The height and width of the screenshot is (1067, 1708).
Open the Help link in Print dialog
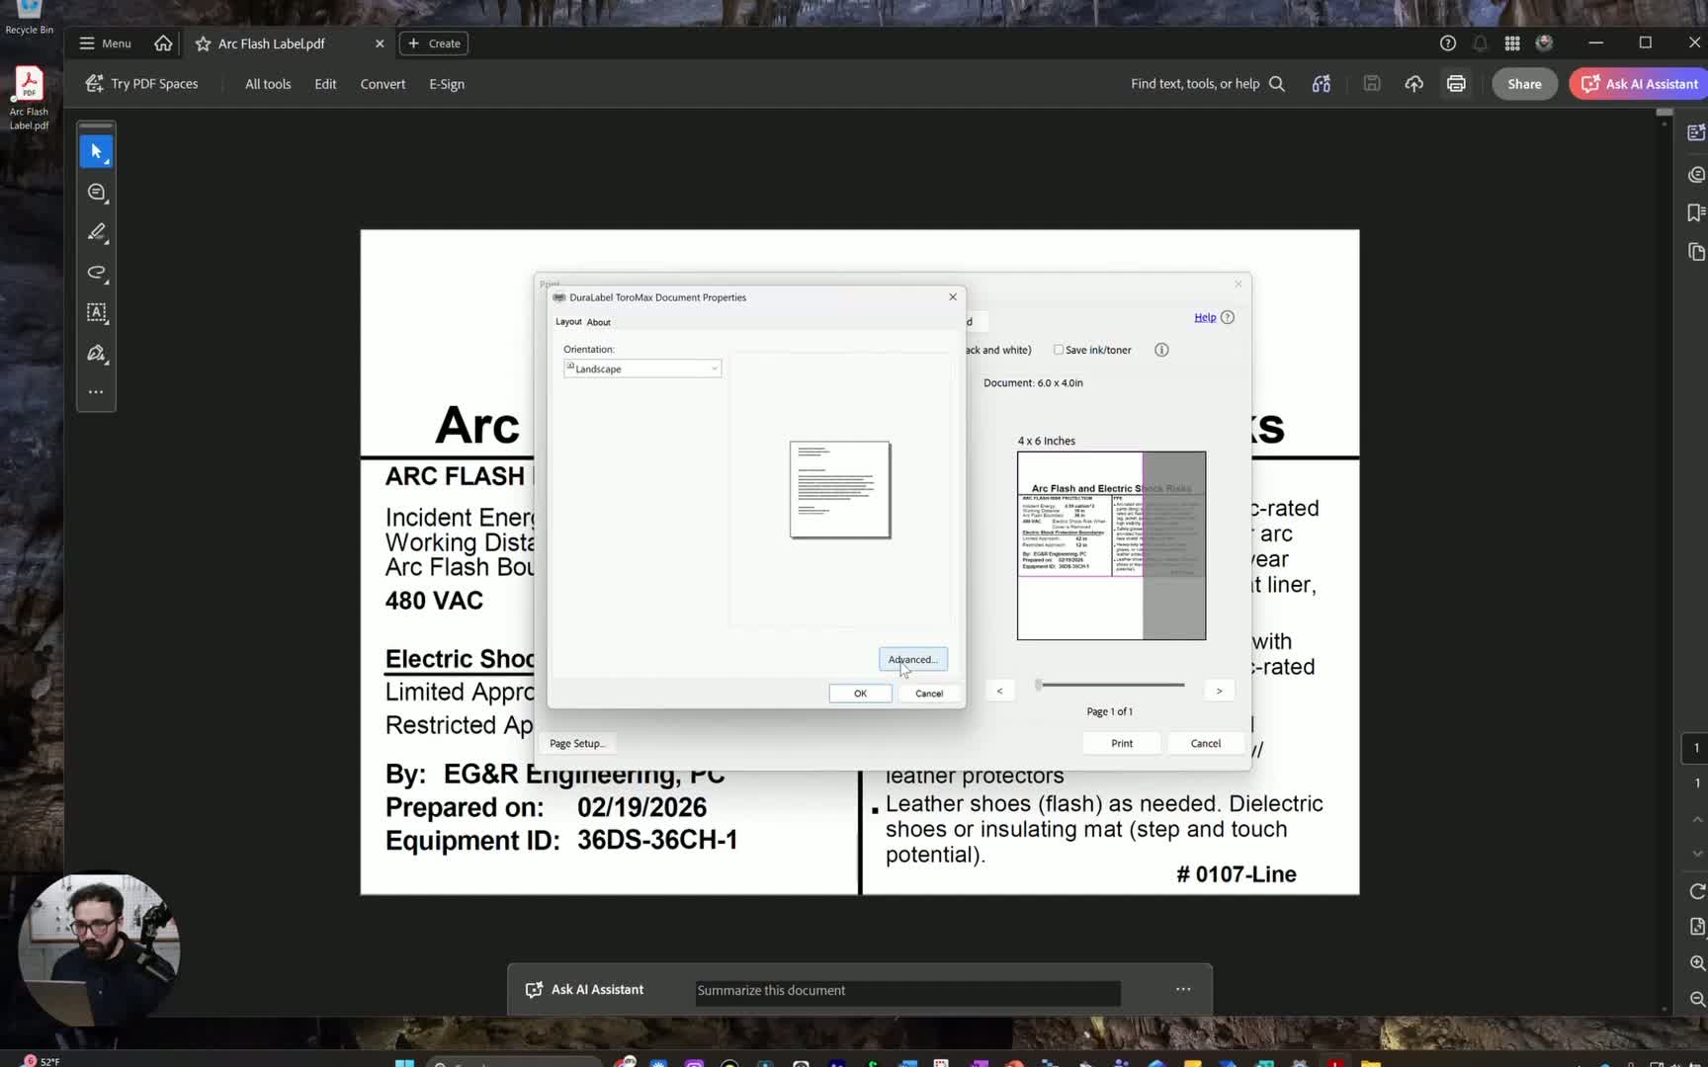(x=1205, y=317)
